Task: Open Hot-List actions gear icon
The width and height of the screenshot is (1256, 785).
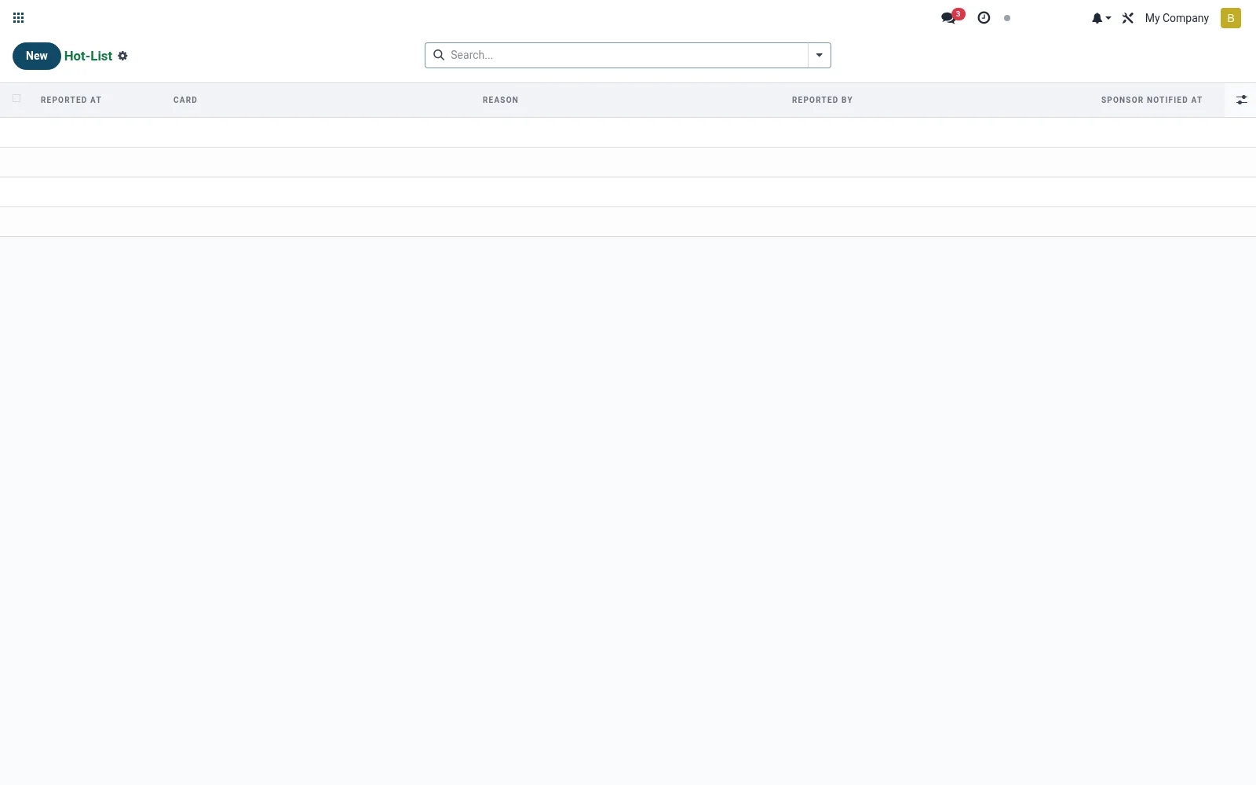Action: click(122, 56)
